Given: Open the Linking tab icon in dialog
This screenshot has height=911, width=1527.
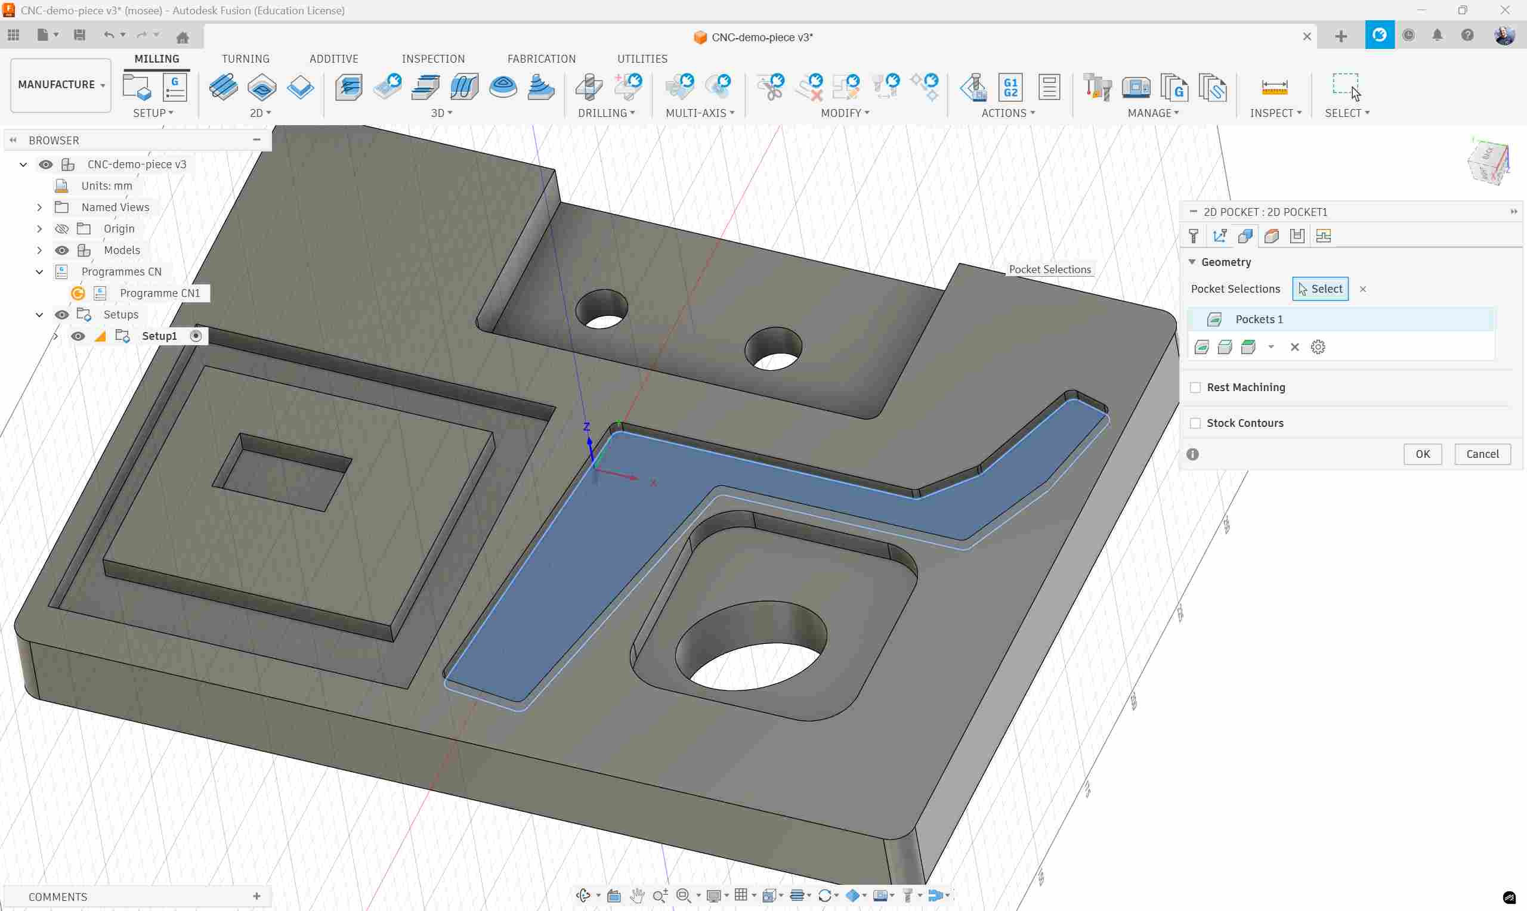Looking at the screenshot, I should click(x=1324, y=236).
